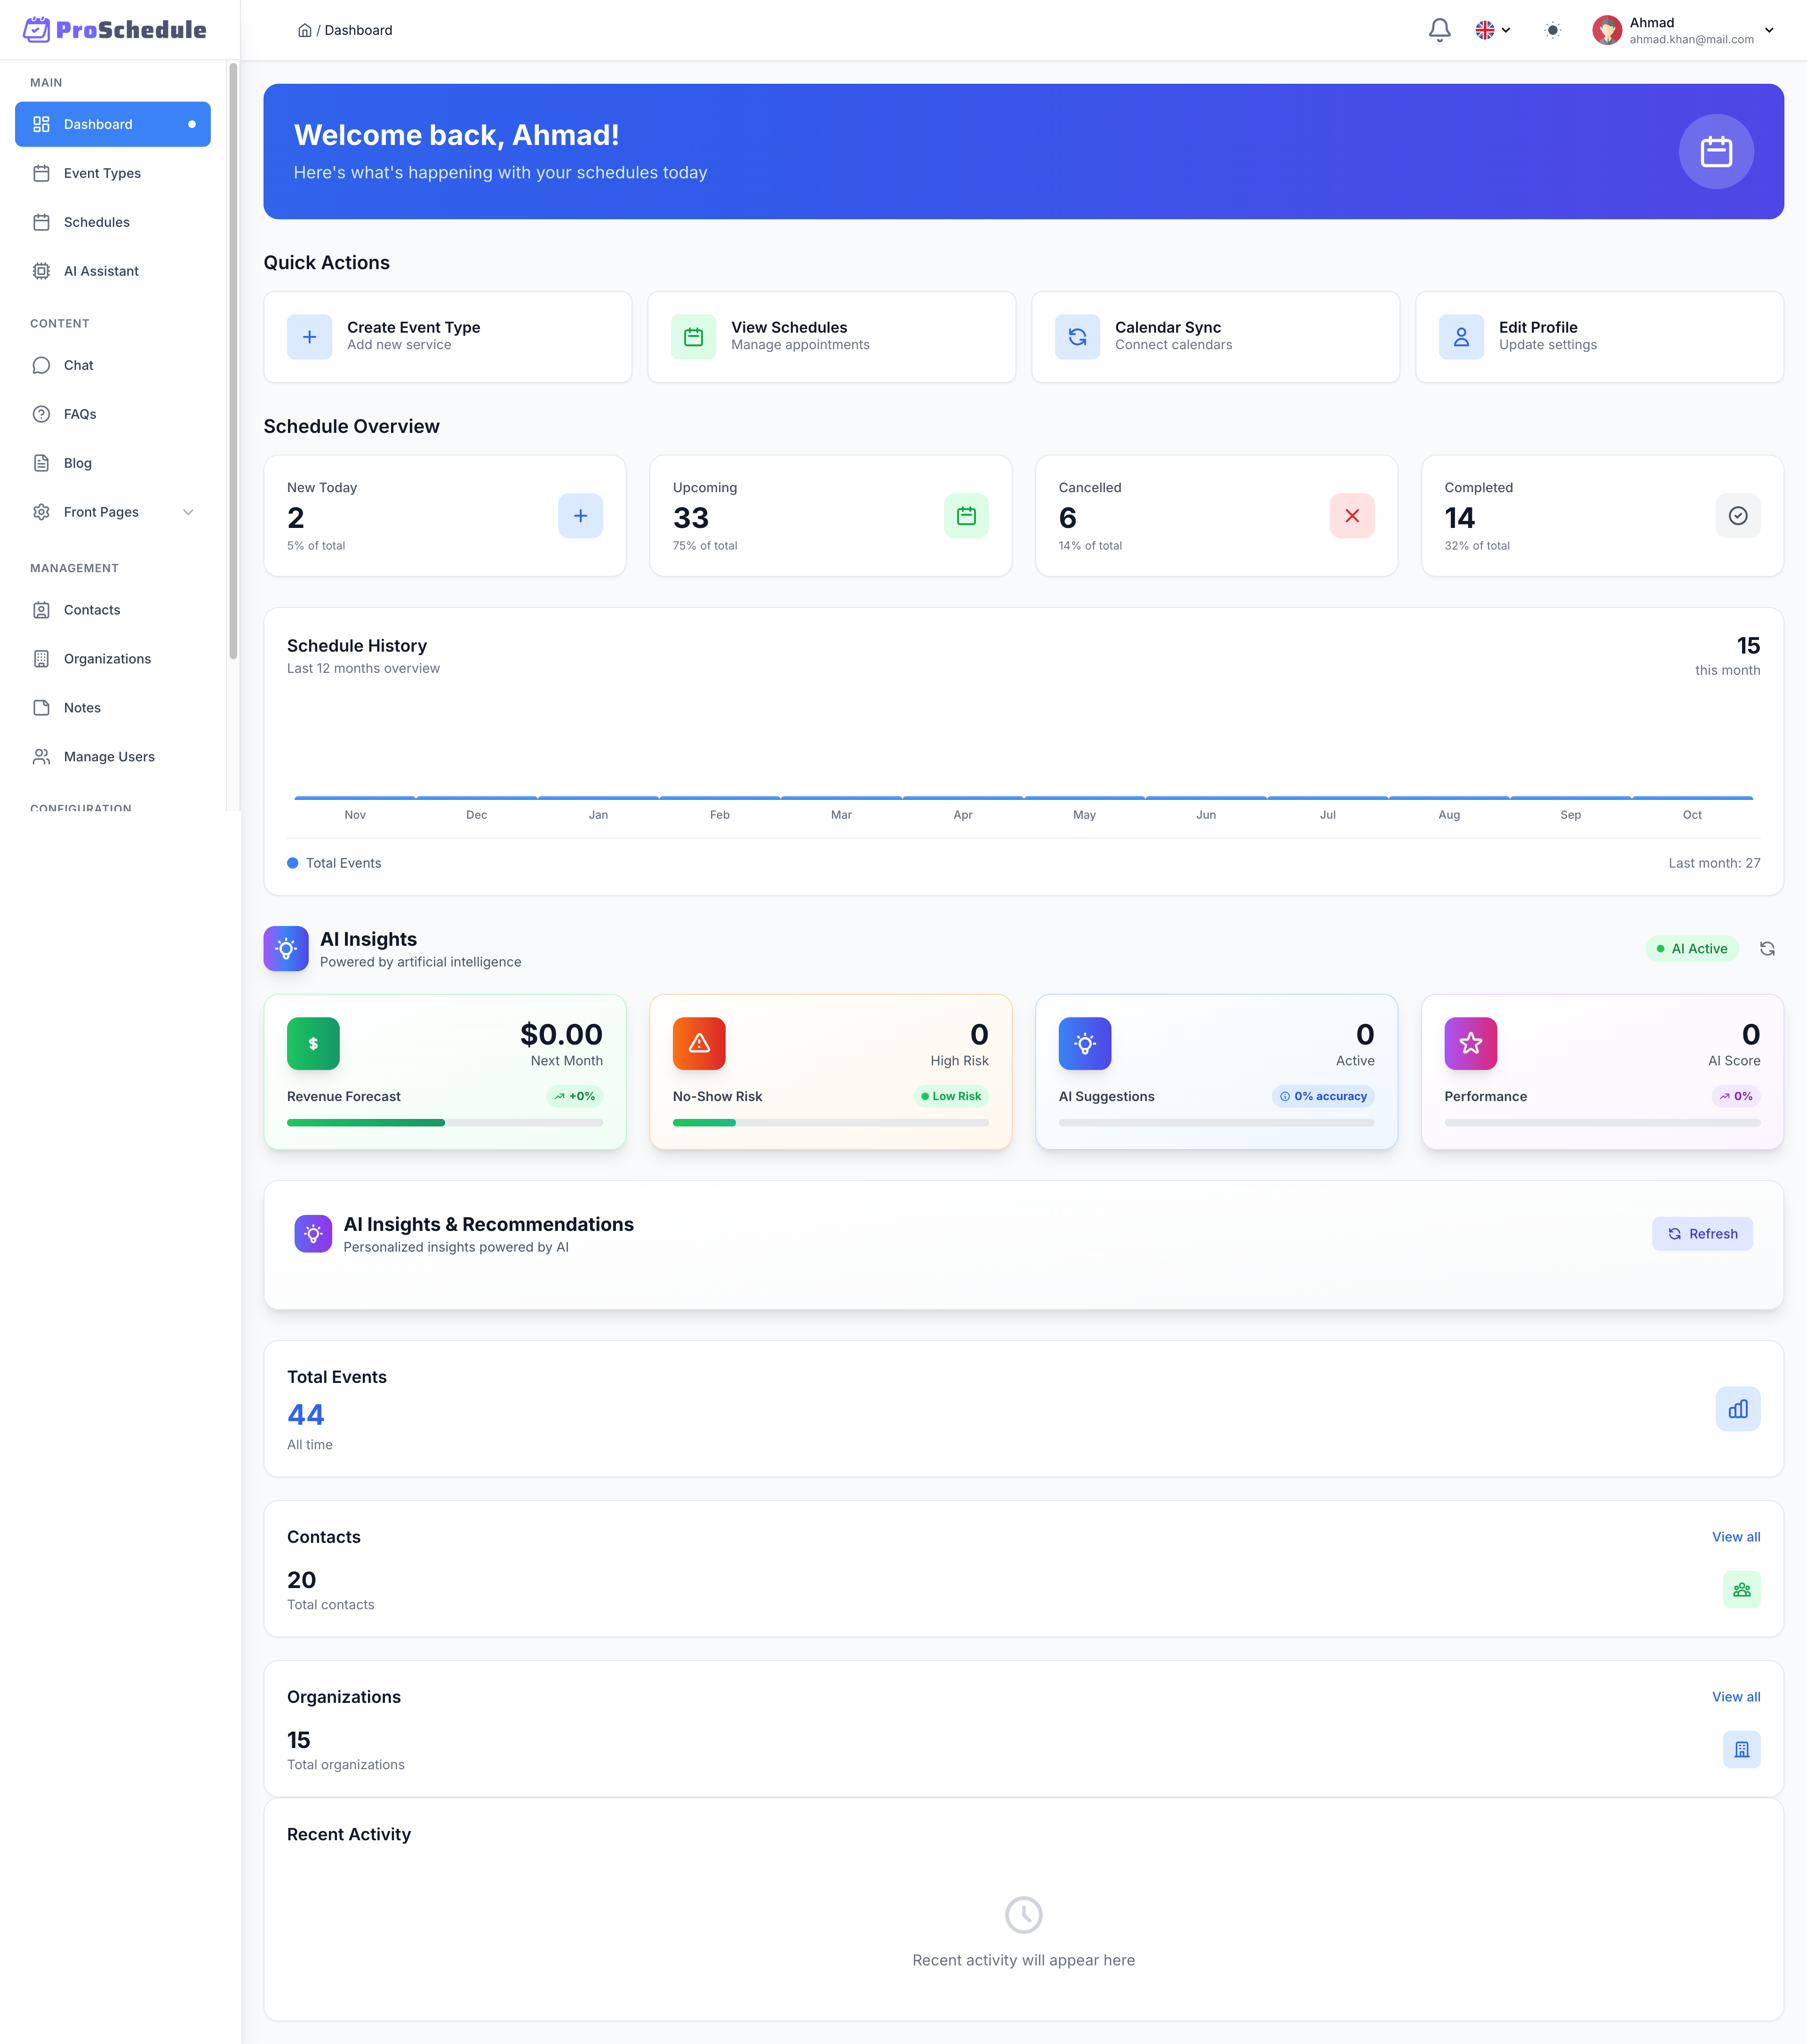
Task: Click View all link for Contacts
Action: pyautogui.click(x=1735, y=1537)
